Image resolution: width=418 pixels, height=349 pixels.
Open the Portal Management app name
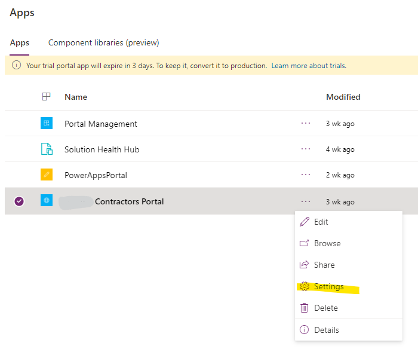[101, 124]
